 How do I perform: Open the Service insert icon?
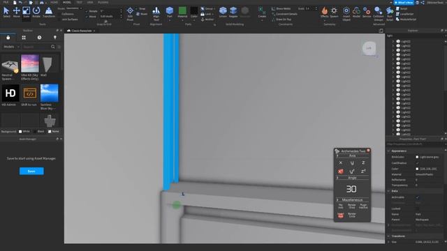tap(367, 13)
